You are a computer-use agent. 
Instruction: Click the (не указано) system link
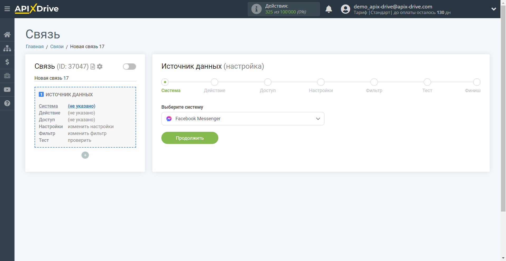(x=81, y=106)
